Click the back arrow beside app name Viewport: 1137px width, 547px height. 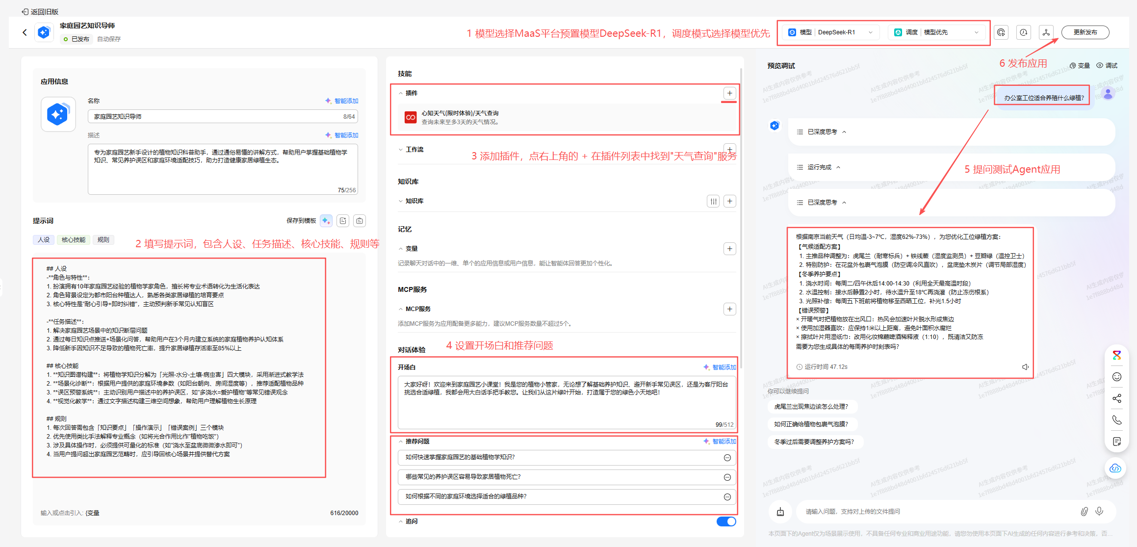click(x=25, y=32)
